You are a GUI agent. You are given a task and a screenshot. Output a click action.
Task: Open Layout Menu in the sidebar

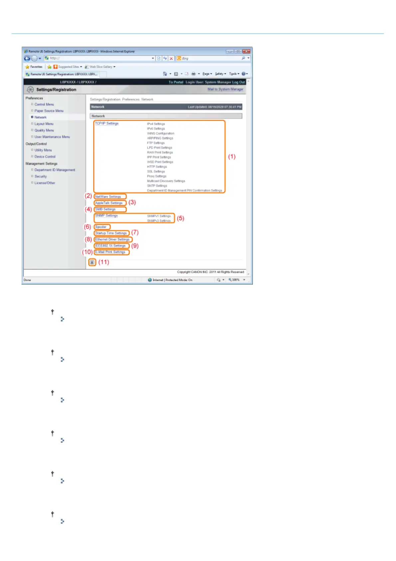point(44,124)
